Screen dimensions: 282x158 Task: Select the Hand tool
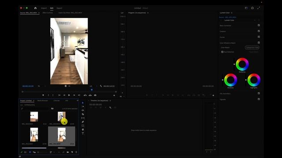(83, 129)
